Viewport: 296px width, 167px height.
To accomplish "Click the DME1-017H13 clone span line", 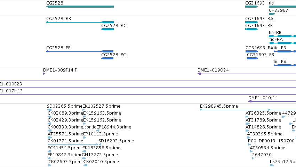I will pyautogui.click(x=148, y=95).
